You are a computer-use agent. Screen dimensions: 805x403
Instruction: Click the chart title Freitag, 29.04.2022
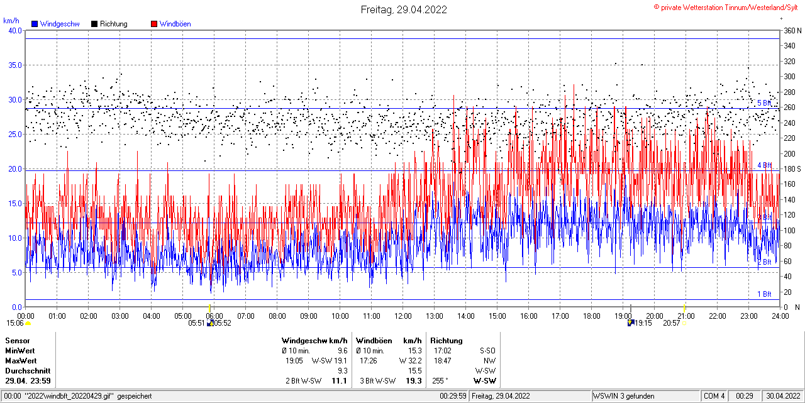point(404,9)
